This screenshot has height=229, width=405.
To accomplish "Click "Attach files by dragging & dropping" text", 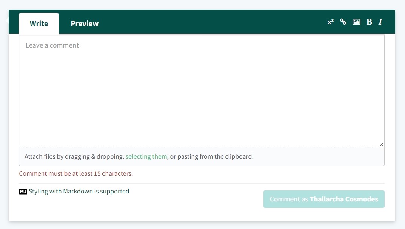I will pyautogui.click(x=74, y=156).
